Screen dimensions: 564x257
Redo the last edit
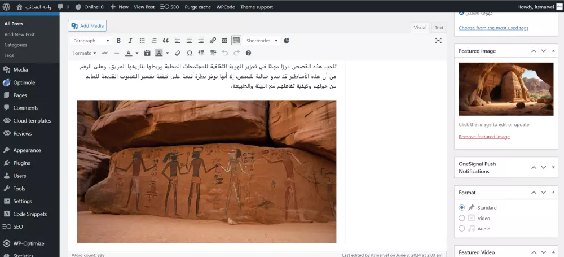pyautogui.click(x=236, y=53)
